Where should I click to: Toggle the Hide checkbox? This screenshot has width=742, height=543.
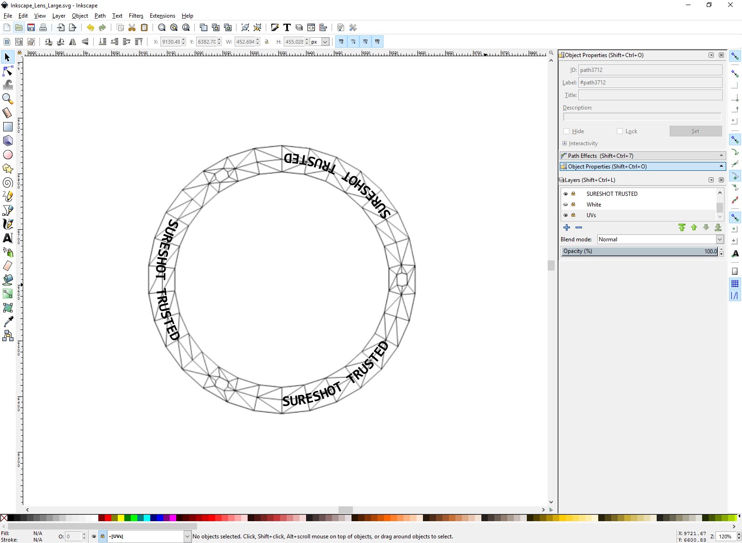[566, 131]
